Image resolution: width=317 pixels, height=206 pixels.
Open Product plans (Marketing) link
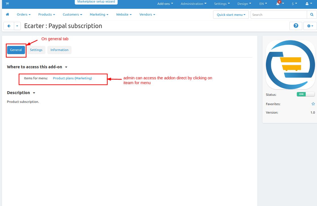coord(72,78)
